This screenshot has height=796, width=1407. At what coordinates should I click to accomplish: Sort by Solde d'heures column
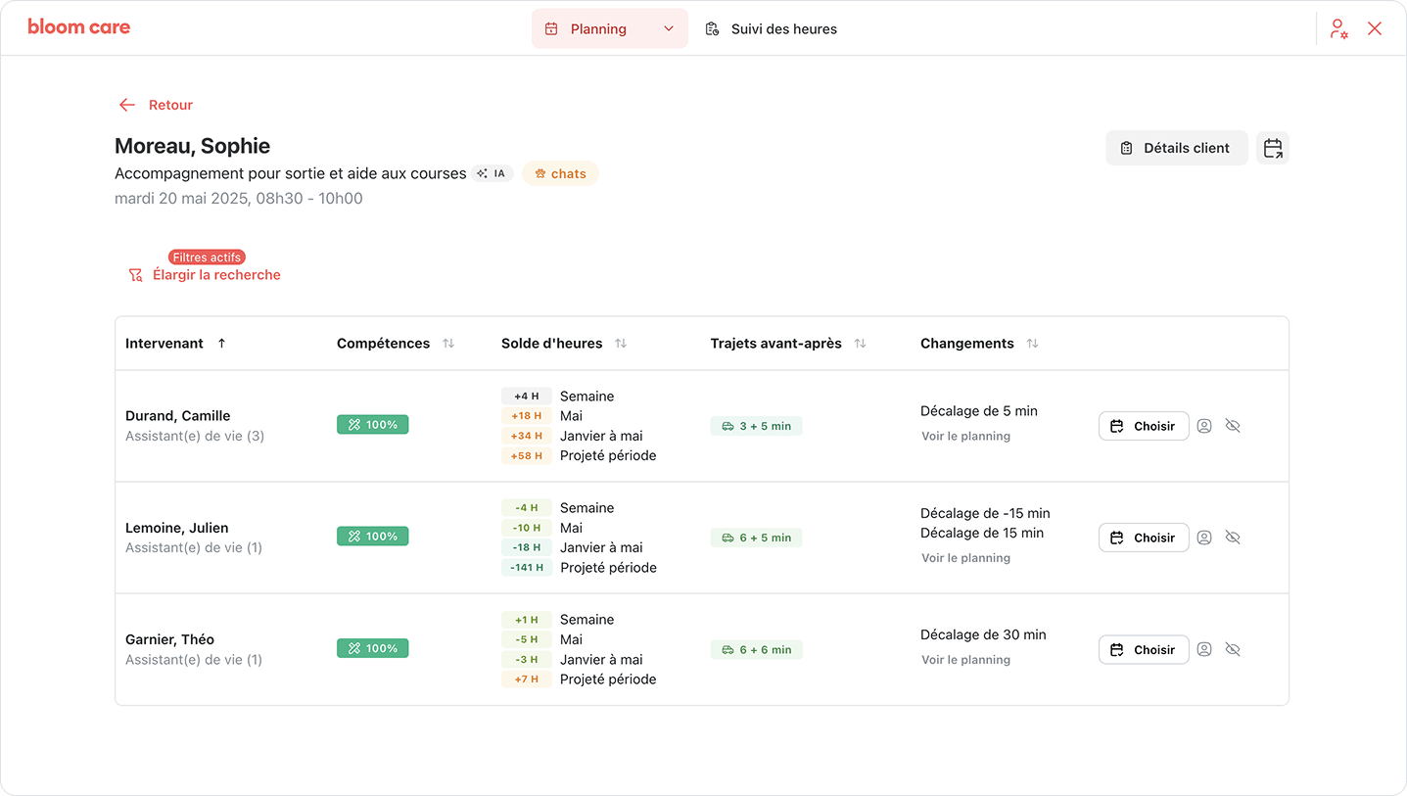click(x=621, y=344)
